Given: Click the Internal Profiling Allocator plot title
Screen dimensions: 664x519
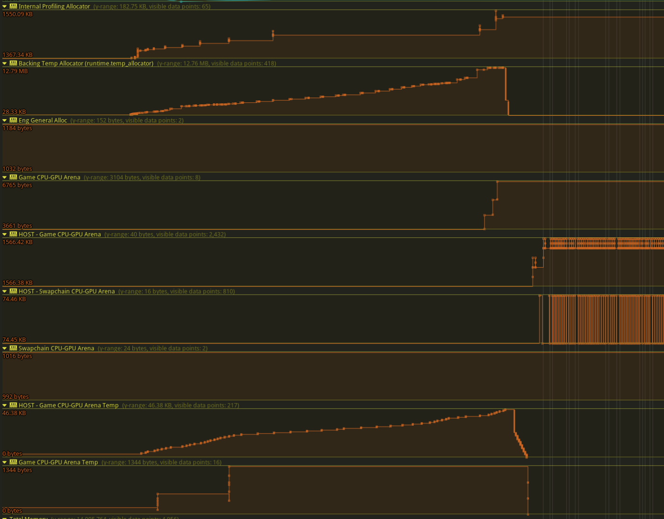Looking at the screenshot, I should pyautogui.click(x=54, y=7).
